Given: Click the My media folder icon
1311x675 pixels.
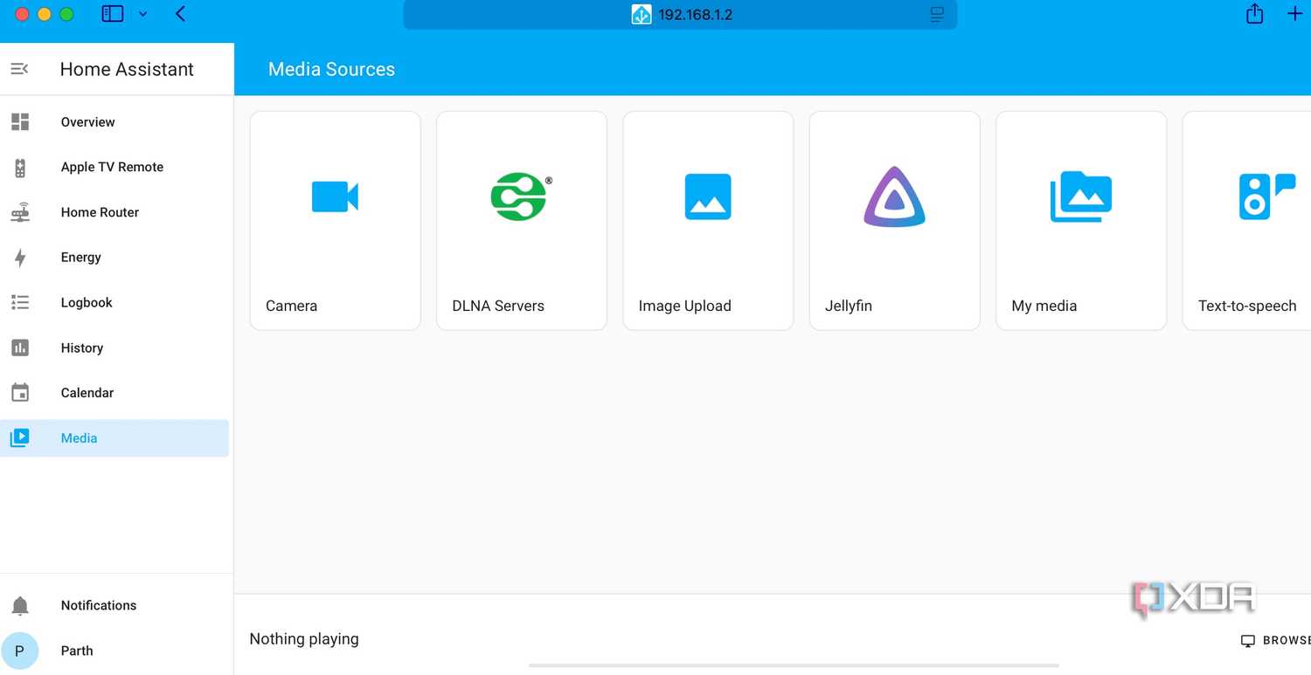Looking at the screenshot, I should [1081, 196].
